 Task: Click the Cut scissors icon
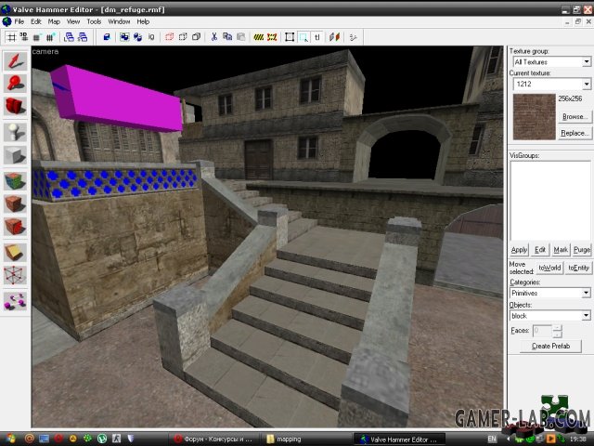[x=214, y=37]
